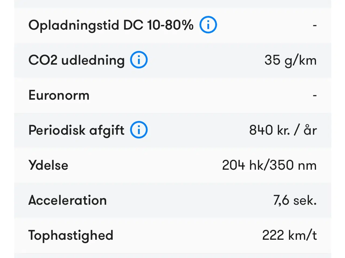Screen dimensions: 345x258
Task: Tap the Ydelse label
Action: click(48, 165)
